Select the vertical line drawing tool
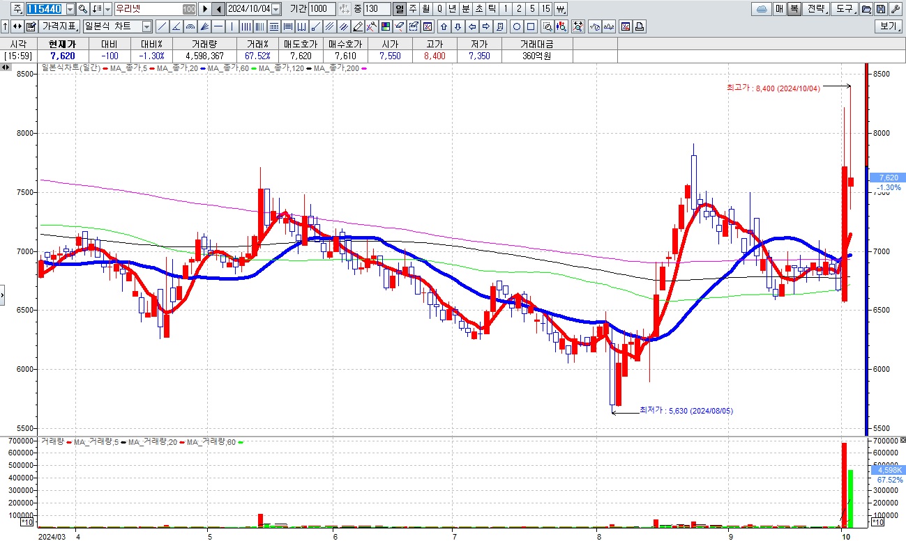This screenshot has width=906, height=541. point(232,26)
